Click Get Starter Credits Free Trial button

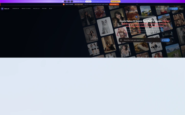[173, 9]
